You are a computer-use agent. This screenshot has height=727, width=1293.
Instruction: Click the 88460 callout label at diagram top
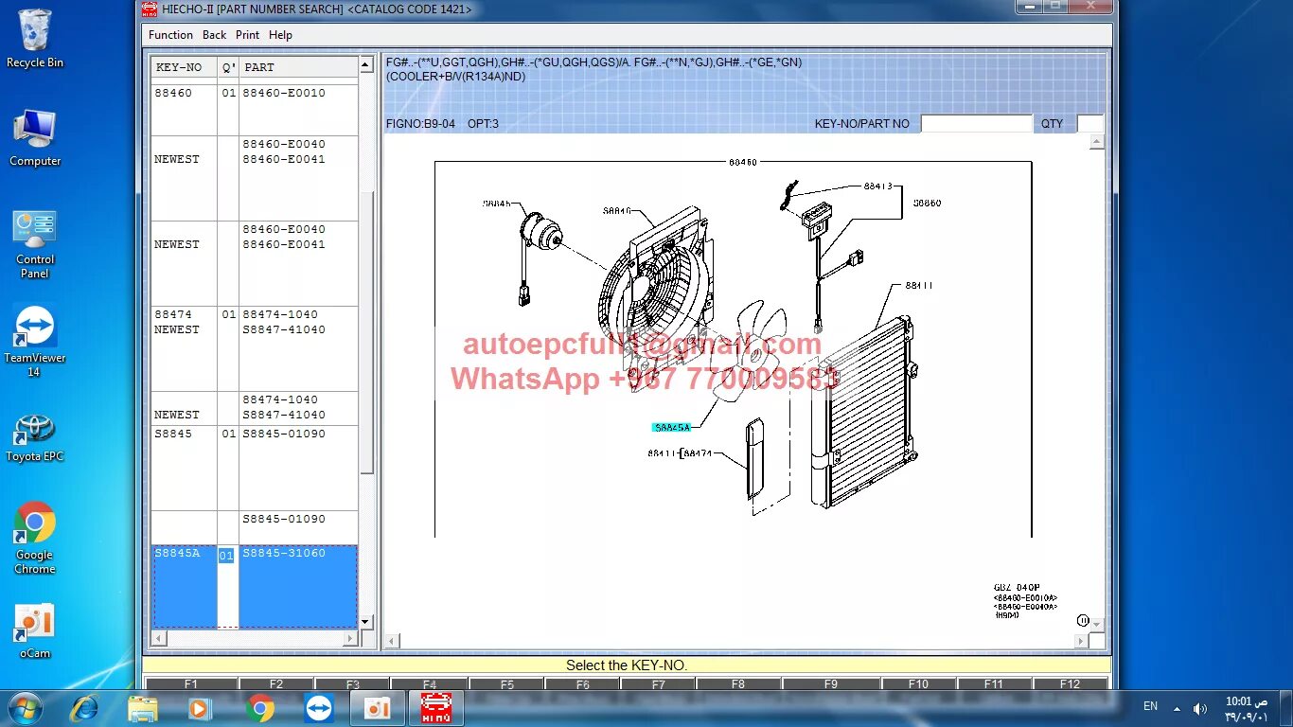point(742,162)
